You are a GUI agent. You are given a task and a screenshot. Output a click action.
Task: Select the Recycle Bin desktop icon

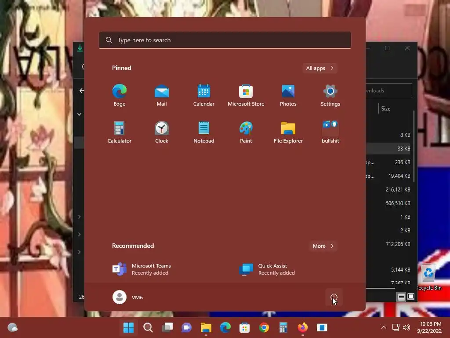point(429,277)
